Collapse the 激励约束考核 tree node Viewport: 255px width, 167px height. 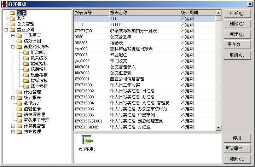tap(13, 47)
